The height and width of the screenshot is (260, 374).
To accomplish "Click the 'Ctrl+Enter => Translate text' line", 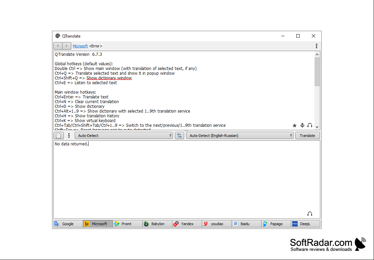I will pyautogui.click(x=81, y=97).
